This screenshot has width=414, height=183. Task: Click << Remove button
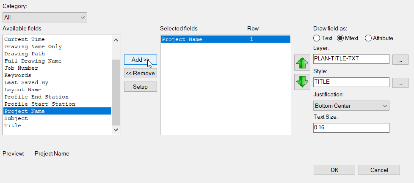pos(141,73)
